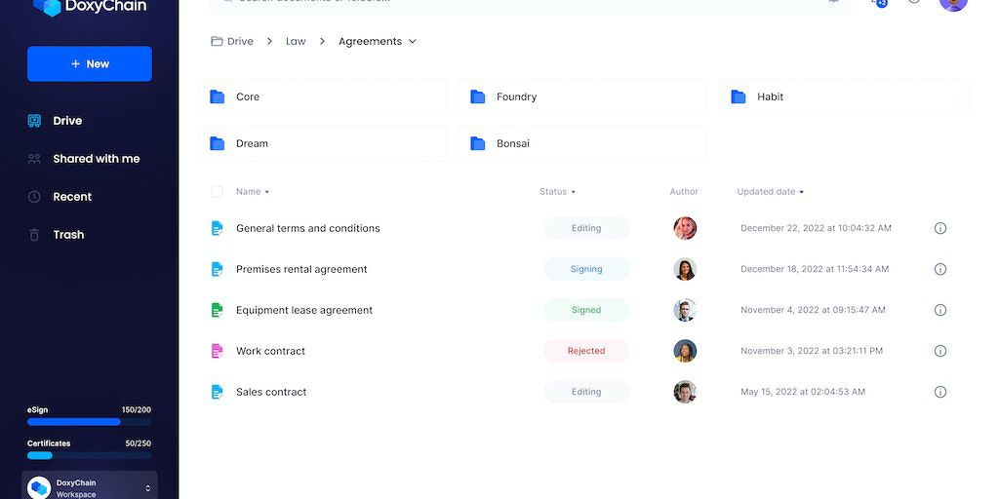
Task: Click the Author column header
Action: coord(684,192)
